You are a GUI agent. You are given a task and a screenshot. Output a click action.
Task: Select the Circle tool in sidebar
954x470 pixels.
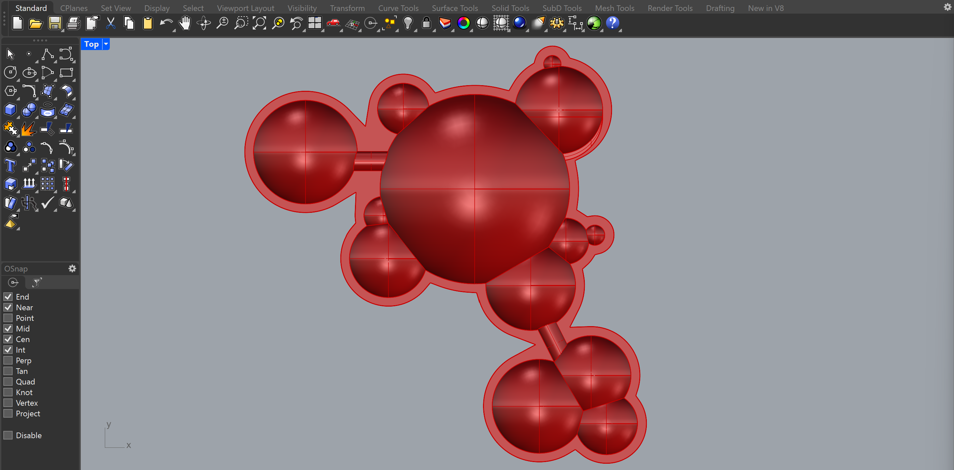tap(10, 73)
